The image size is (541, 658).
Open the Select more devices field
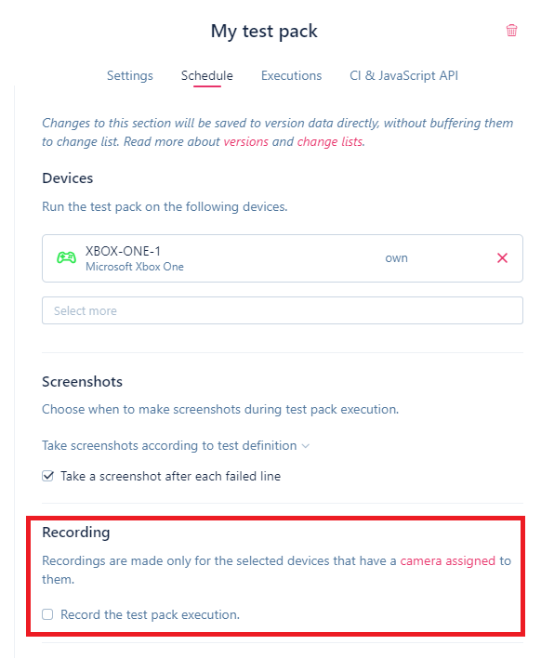[282, 310]
